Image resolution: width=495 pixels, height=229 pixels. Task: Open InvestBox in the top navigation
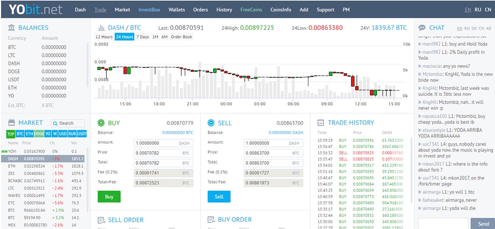149,10
